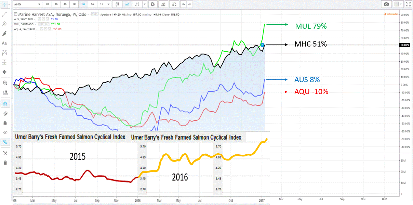Viewport: 413px width, 205px height.
Task: Open chart properties gear settings
Action: click(x=152, y=4)
